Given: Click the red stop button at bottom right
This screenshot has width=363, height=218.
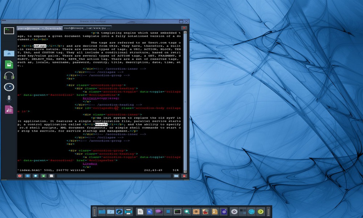Looking at the screenshot, I should (x=184, y=176).
